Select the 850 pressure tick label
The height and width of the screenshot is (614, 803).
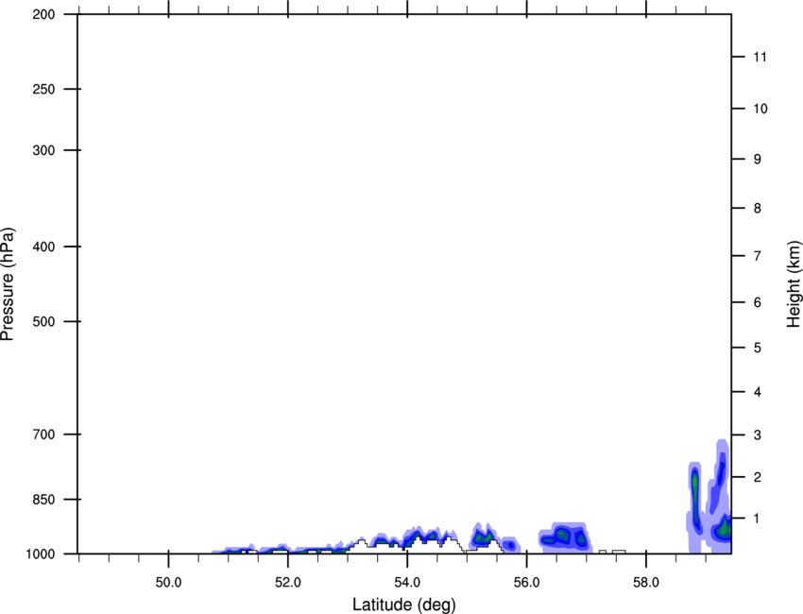coord(43,499)
